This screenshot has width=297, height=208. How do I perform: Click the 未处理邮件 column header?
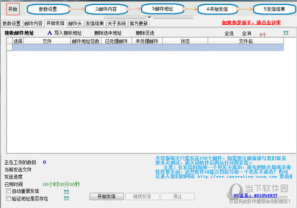pos(147,41)
